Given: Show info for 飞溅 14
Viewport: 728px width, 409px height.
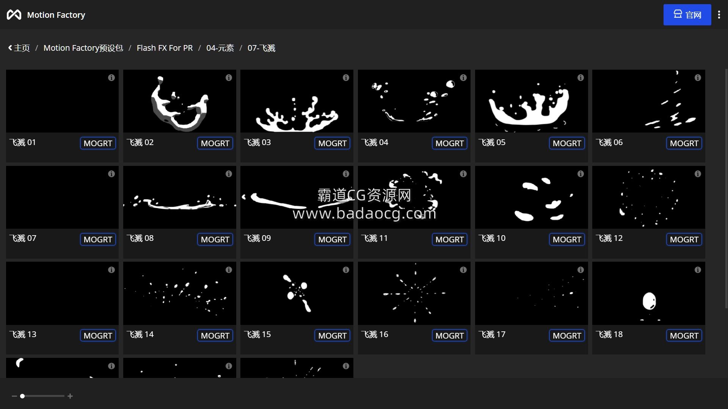Looking at the screenshot, I should coord(229,270).
